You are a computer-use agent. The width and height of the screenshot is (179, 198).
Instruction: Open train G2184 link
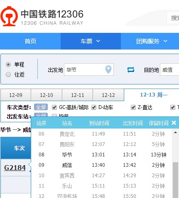pos(15,168)
